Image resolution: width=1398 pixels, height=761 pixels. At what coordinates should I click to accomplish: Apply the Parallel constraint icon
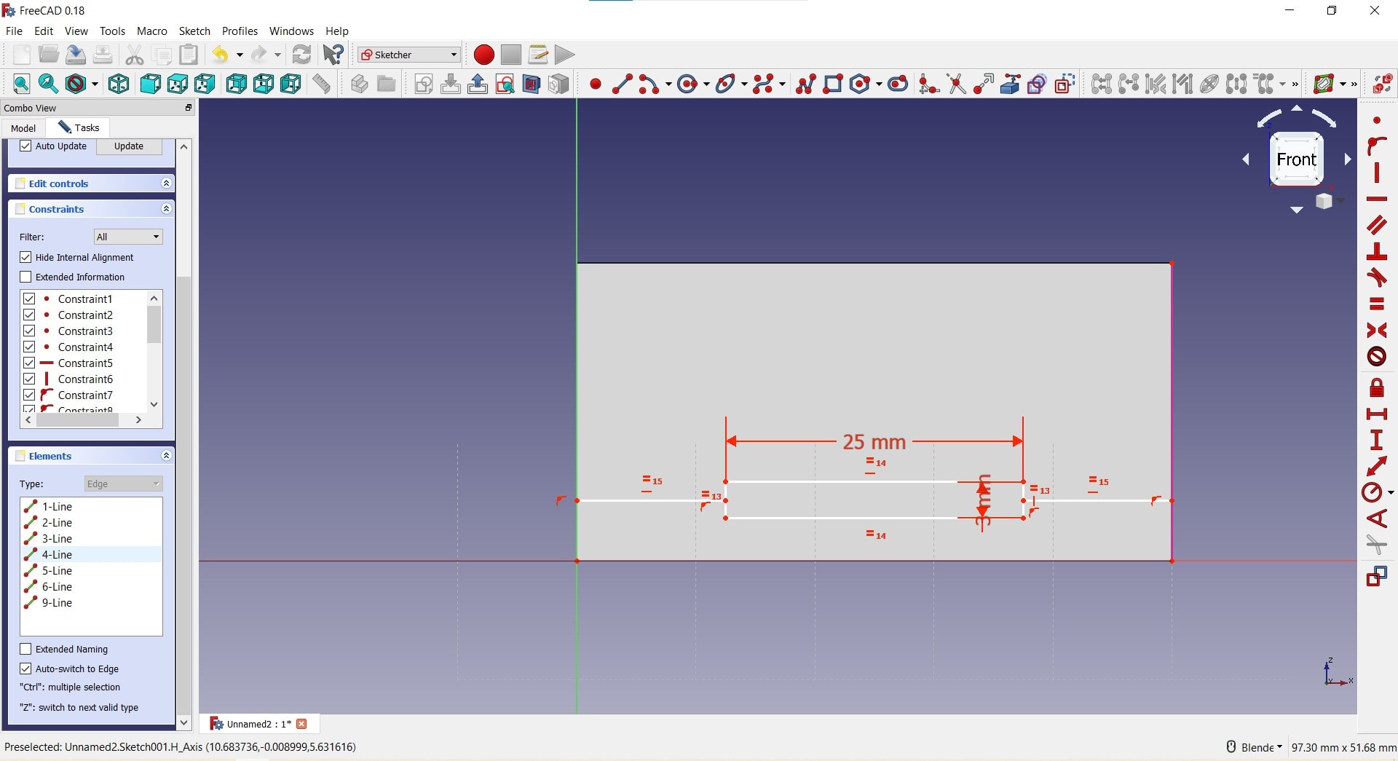click(1376, 225)
